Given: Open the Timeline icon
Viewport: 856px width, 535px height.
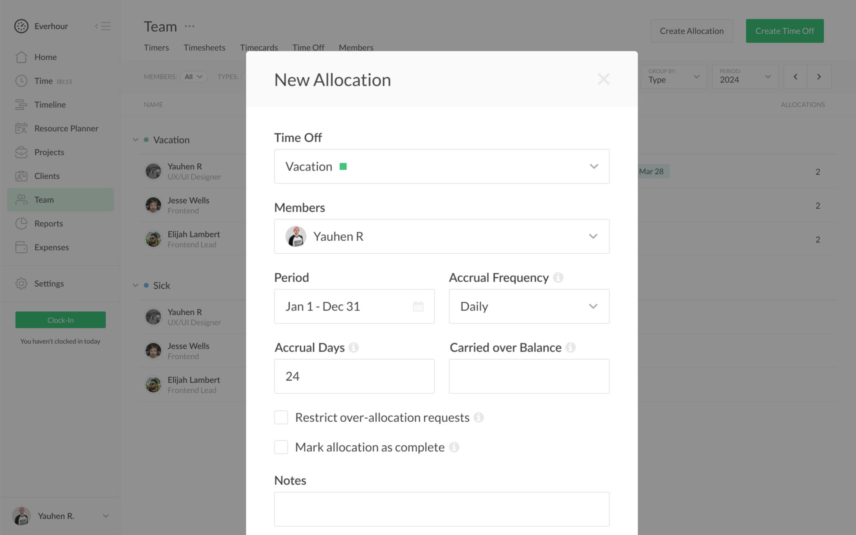Looking at the screenshot, I should coord(21,104).
